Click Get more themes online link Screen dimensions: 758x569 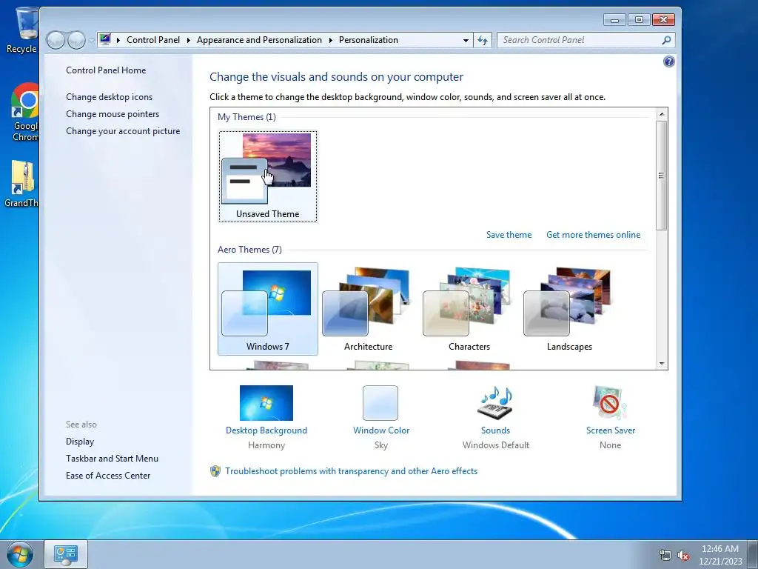tap(593, 235)
